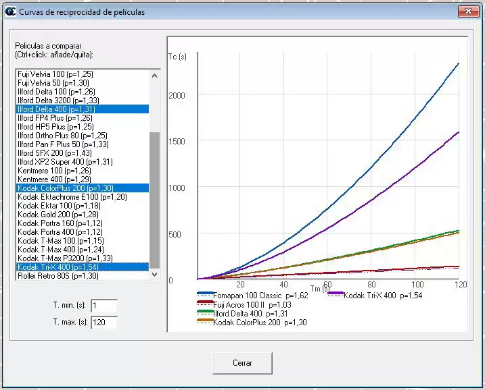
Task: Select Kodak Ektachrome E100 (p=1,20)
Action: click(x=83, y=197)
